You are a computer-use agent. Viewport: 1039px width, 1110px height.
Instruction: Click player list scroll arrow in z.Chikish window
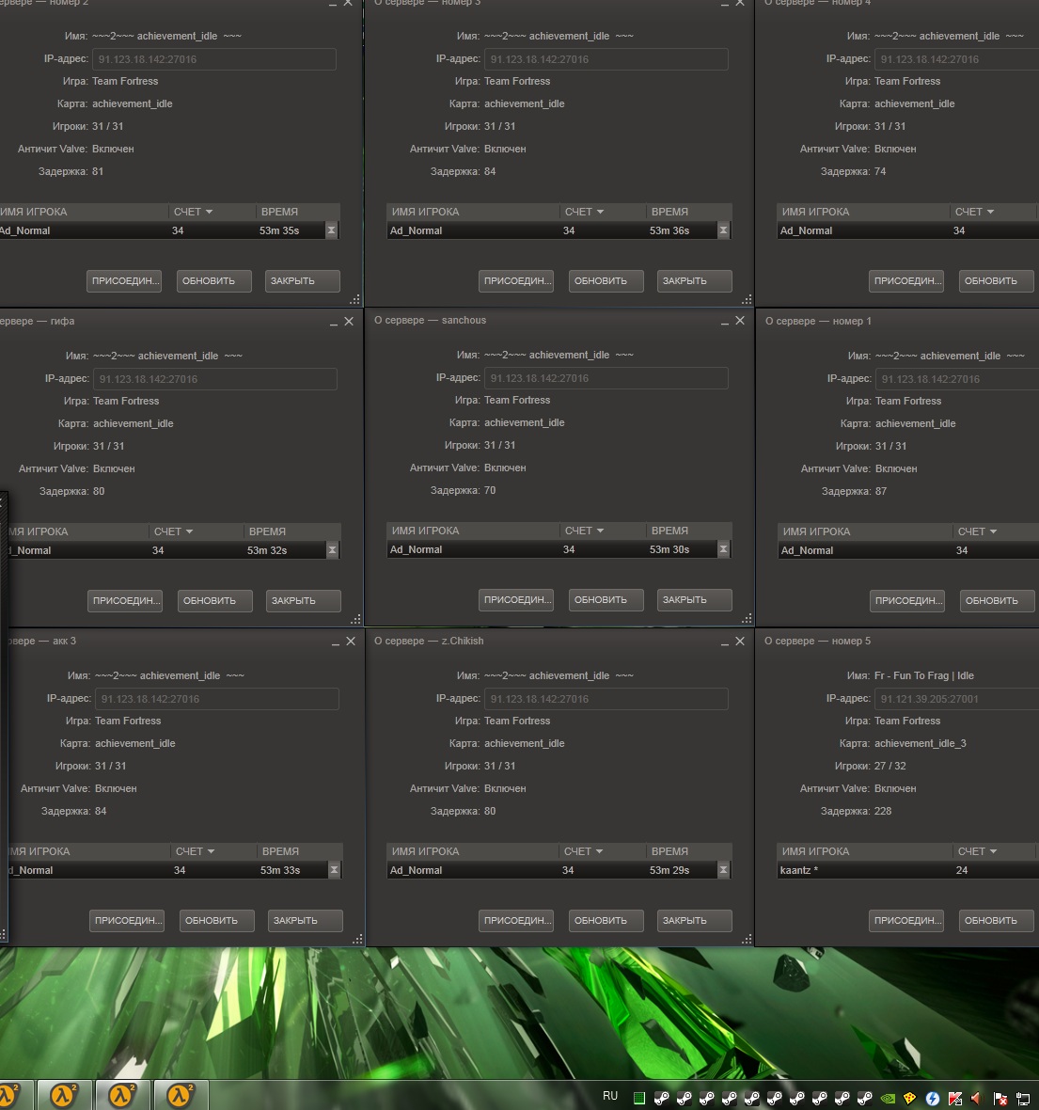723,870
